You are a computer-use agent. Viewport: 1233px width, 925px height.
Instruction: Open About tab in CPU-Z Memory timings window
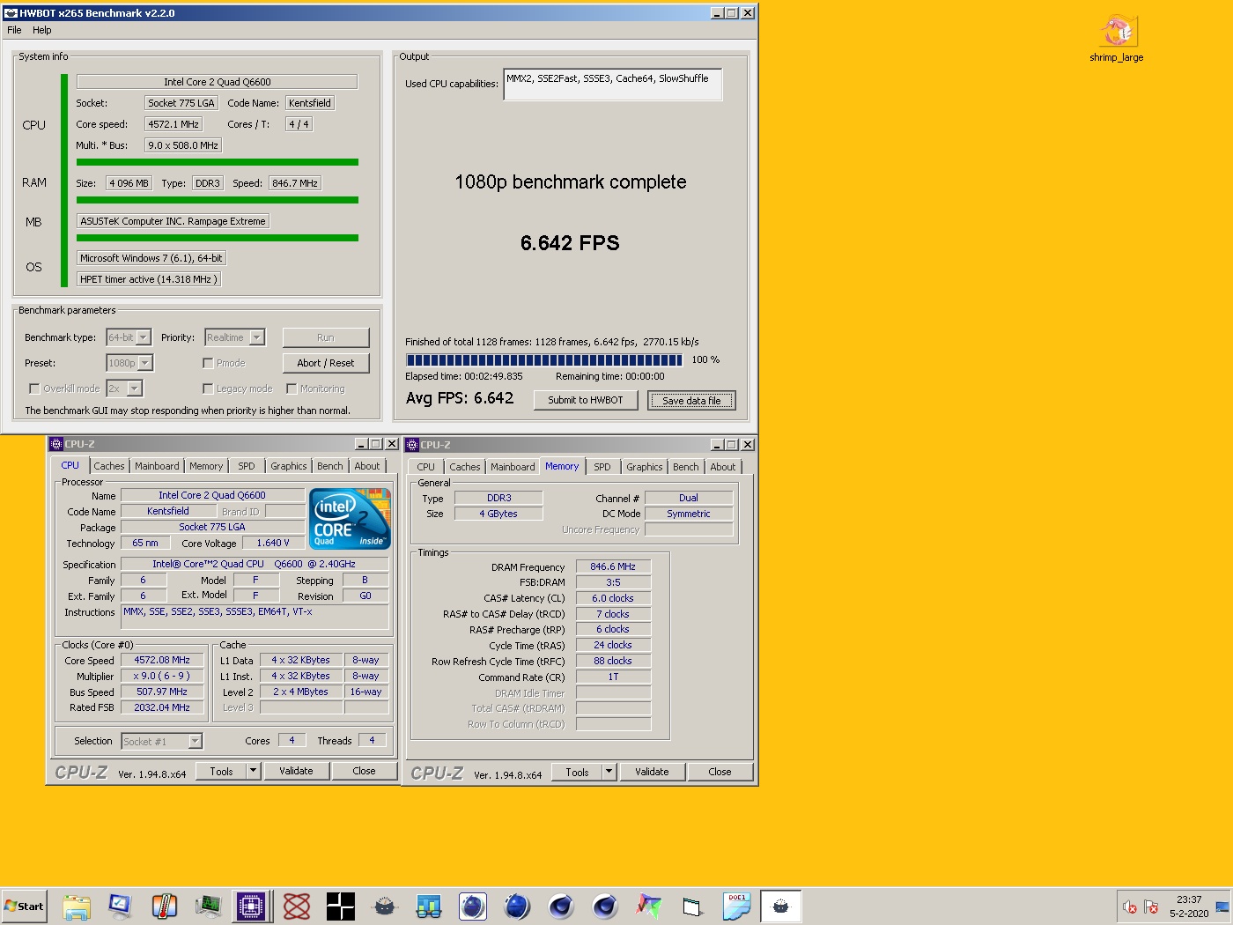723,467
